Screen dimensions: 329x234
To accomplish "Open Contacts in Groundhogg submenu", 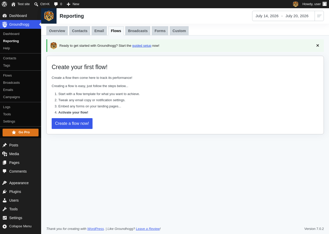I will tap(21, 58).
